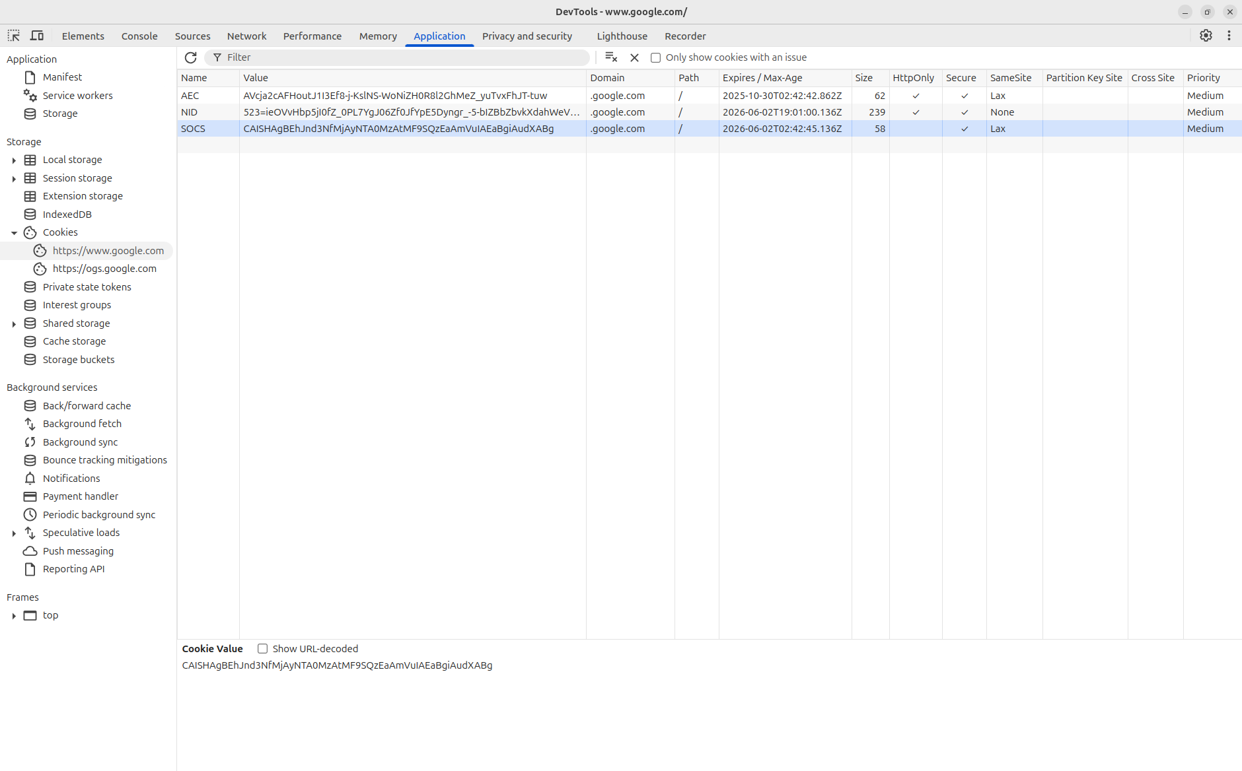Collapse the Cookies tree node
This screenshot has height=771, width=1242.
14,233
